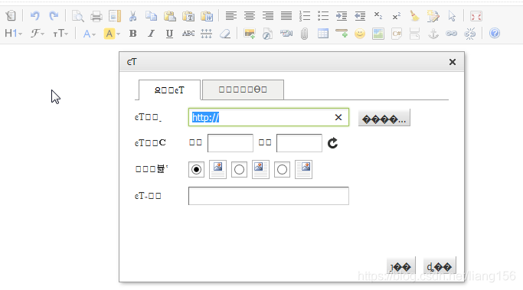523x290 pixels.
Task: Toggle italic formatting
Action: point(151,34)
